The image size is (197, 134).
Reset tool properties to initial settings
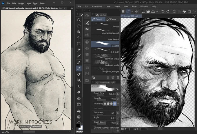coord(113,131)
